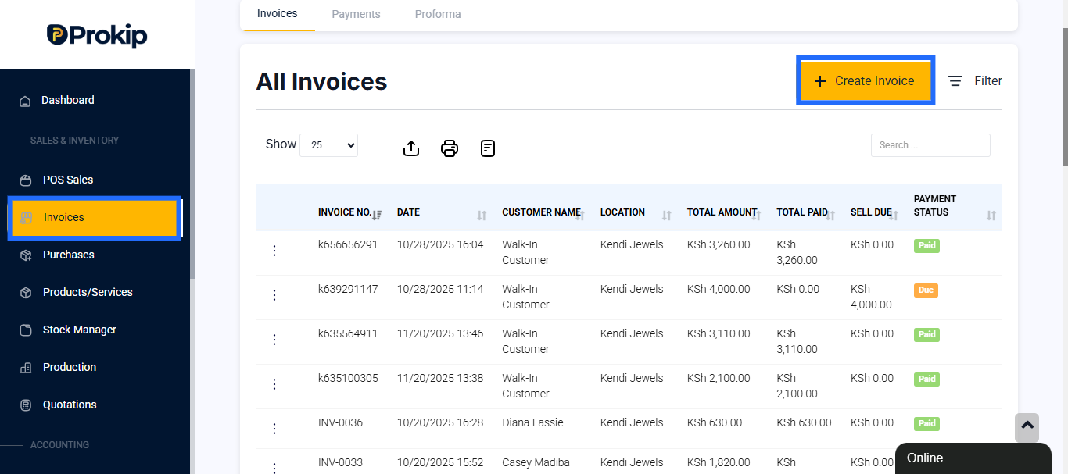Click the sidebar scrollbar
The width and height of the screenshot is (1068, 474).
click(193, 173)
